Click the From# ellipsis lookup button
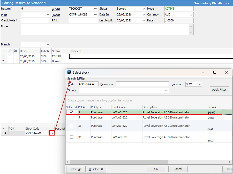 pos(96,14)
